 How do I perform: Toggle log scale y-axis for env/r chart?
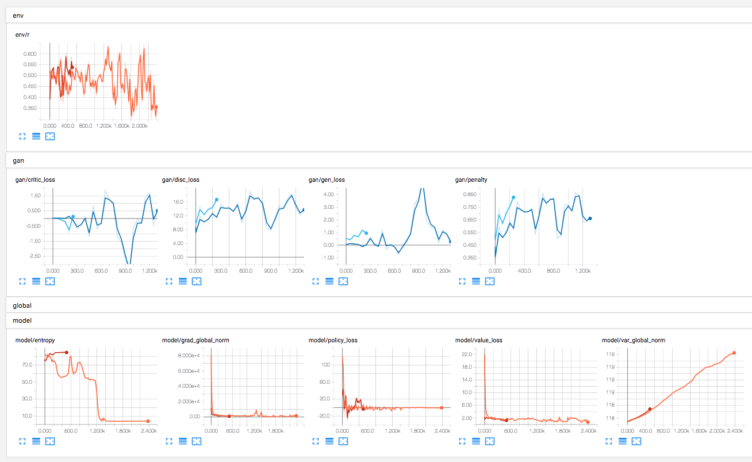(36, 136)
